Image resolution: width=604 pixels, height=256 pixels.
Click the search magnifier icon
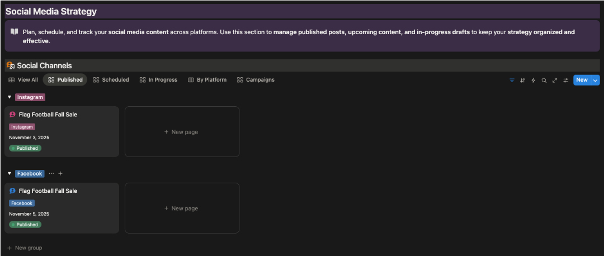click(x=544, y=80)
